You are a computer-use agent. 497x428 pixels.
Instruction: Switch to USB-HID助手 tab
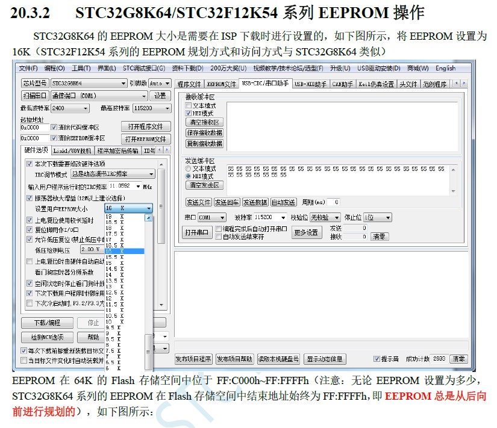[310, 84]
